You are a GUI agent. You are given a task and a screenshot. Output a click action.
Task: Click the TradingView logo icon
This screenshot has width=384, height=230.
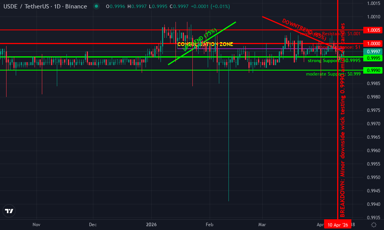pyautogui.click(x=9, y=211)
